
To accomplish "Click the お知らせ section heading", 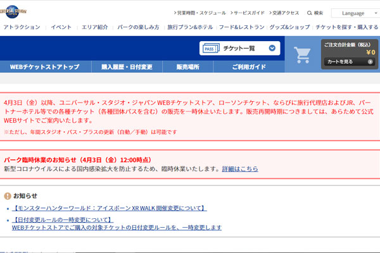I will pos(25,196).
